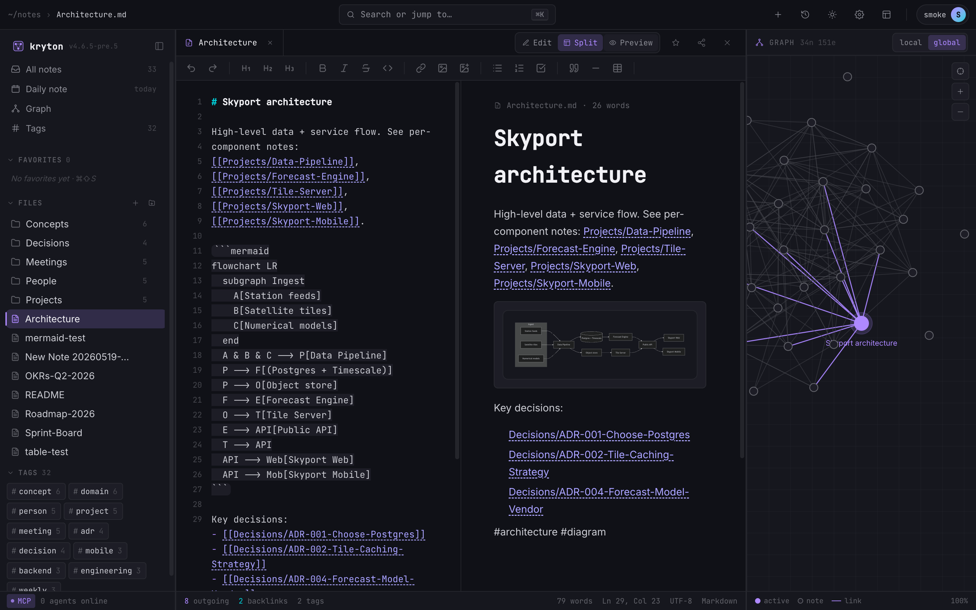Click the redo icon in editor toolbar
Viewport: 976px width, 610px height.
[213, 68]
